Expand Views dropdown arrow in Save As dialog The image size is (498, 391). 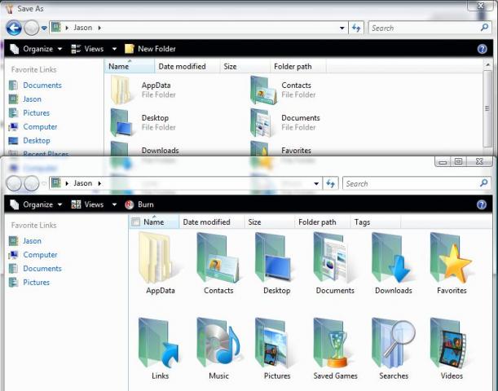tap(114, 49)
